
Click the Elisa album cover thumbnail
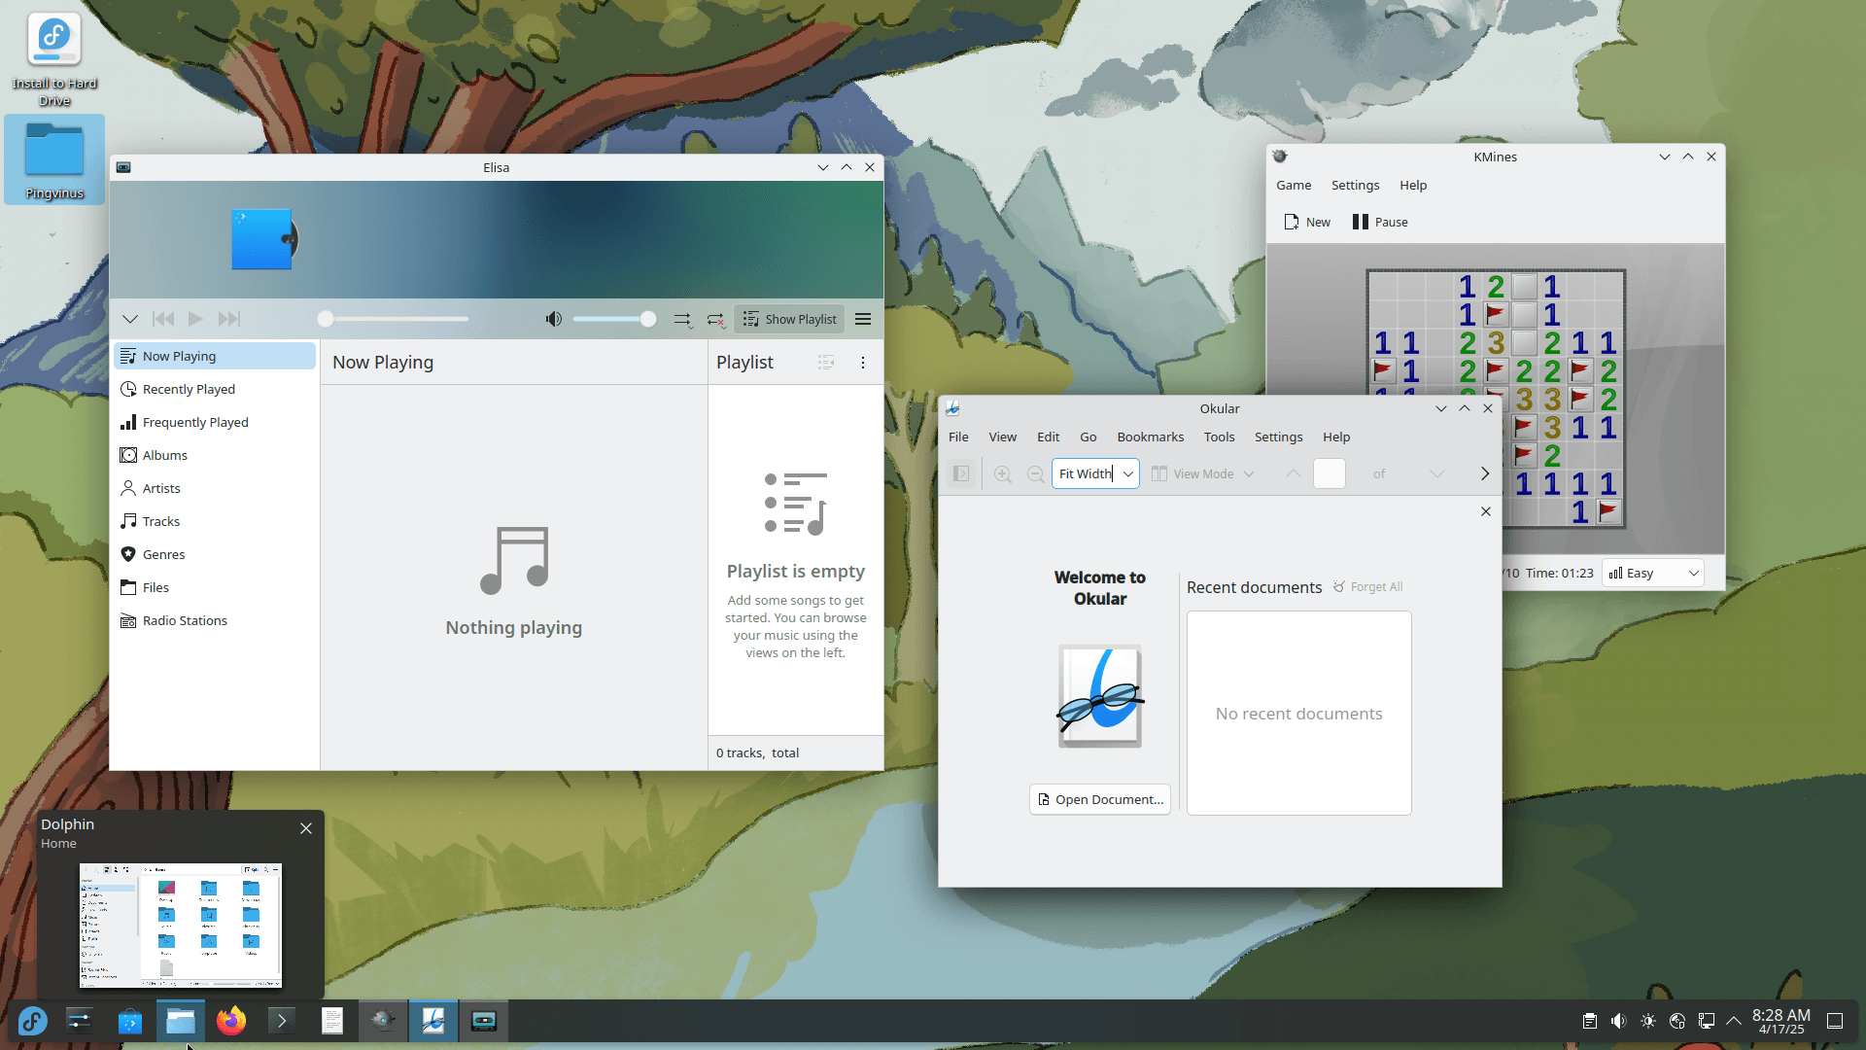[x=264, y=239]
